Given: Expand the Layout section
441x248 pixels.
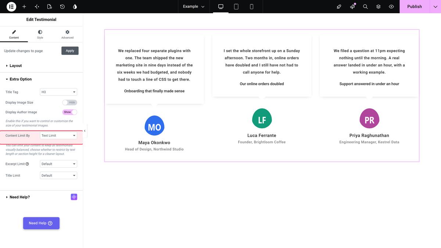Looking at the screenshot, I should (x=42, y=66).
